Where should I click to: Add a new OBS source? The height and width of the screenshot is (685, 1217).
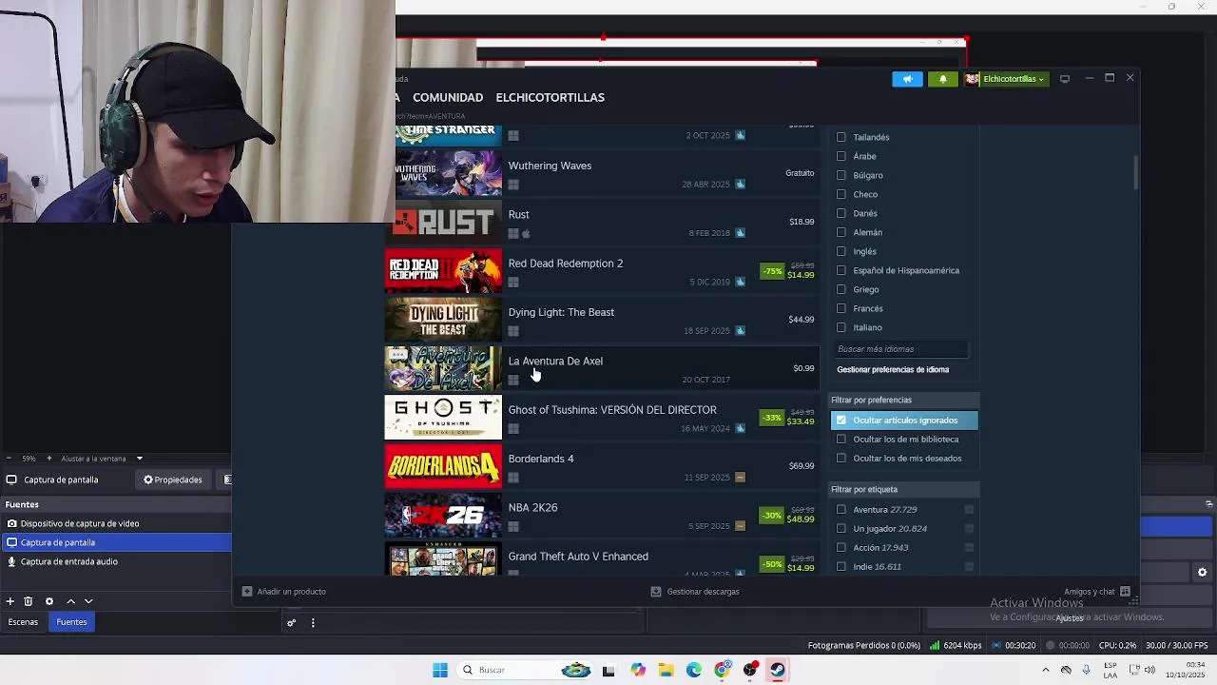10,601
